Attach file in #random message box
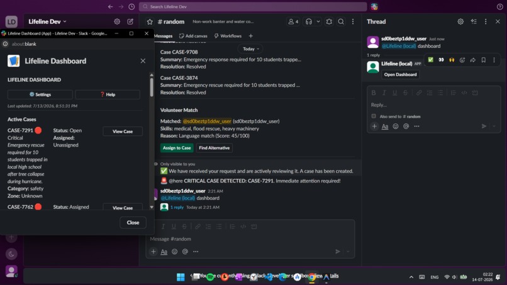 point(153,252)
